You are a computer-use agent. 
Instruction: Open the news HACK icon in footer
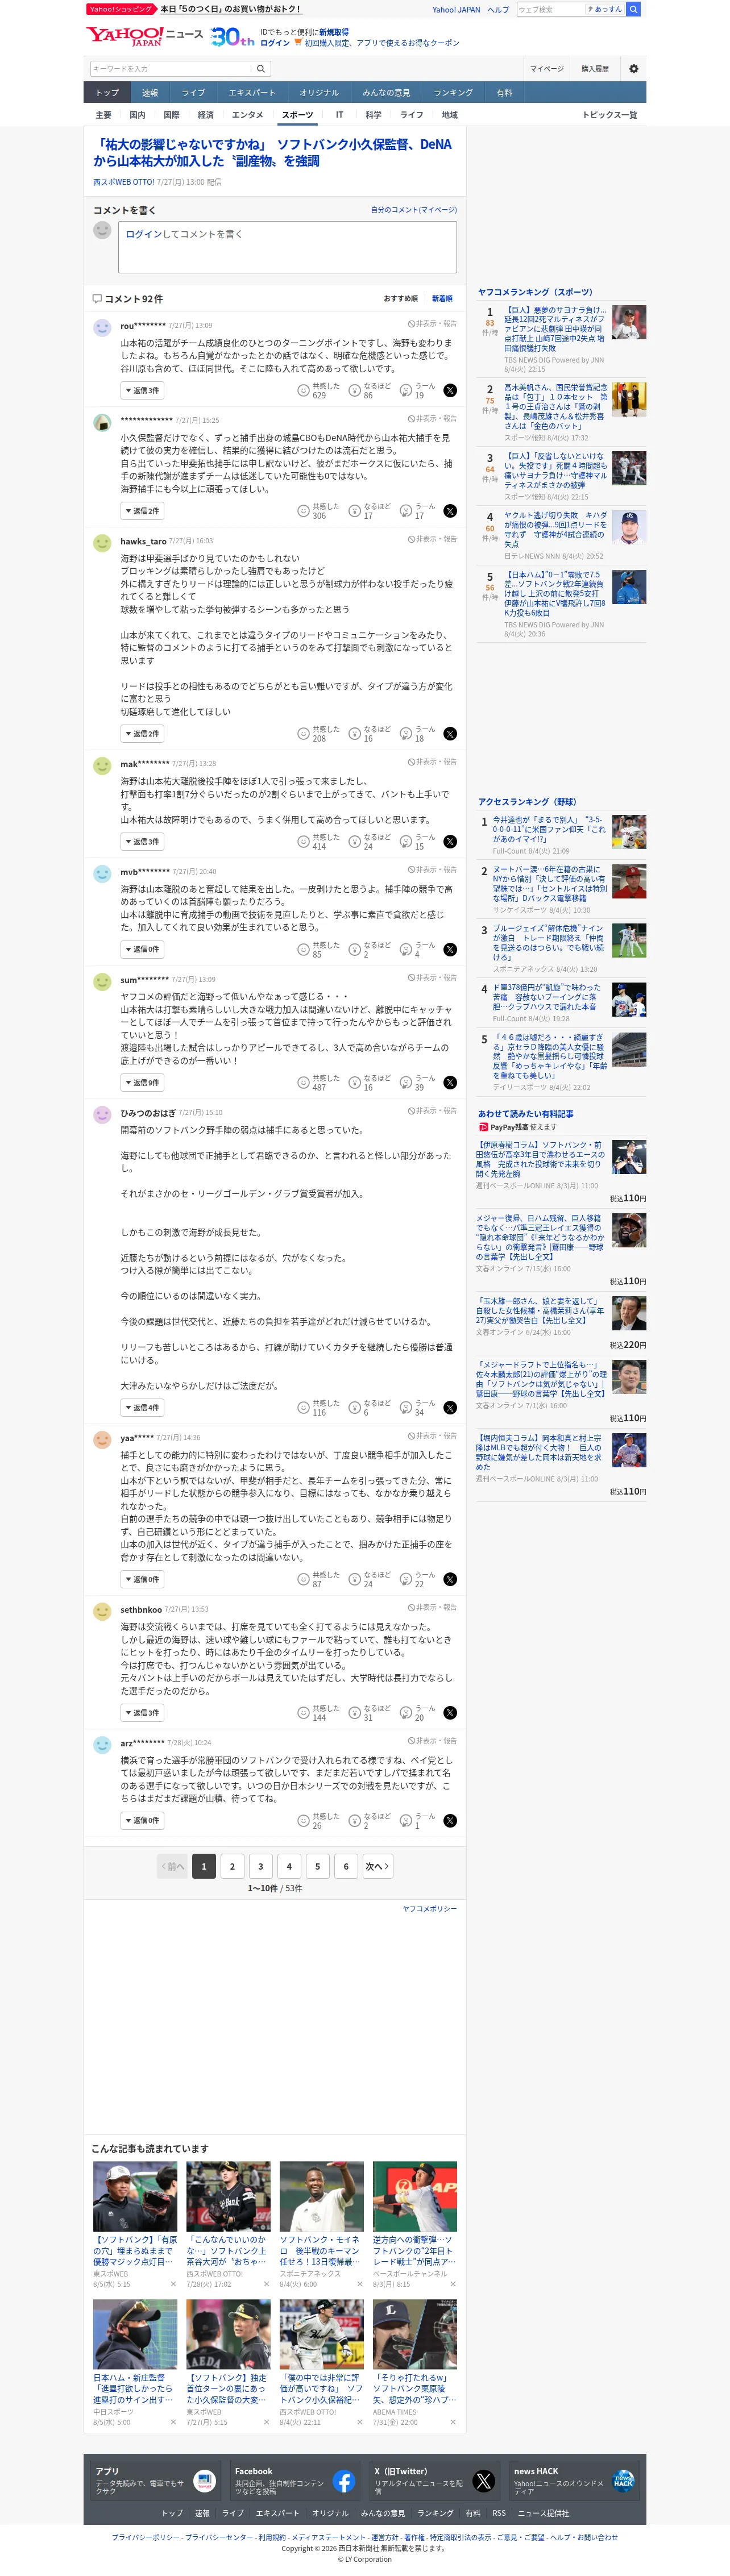[x=623, y=2482]
